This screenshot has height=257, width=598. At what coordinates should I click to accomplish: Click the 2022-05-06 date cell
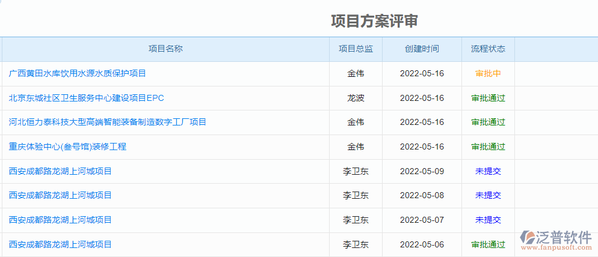(422, 244)
